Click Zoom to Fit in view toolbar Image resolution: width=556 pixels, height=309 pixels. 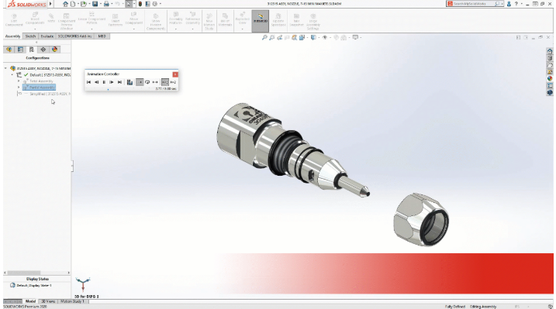point(264,37)
